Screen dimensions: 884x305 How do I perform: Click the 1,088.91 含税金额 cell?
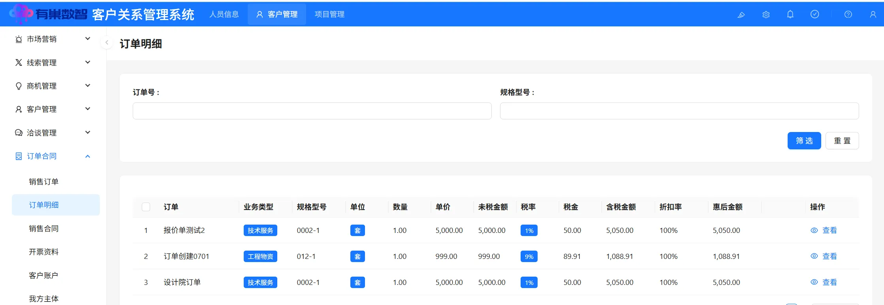tap(620, 256)
